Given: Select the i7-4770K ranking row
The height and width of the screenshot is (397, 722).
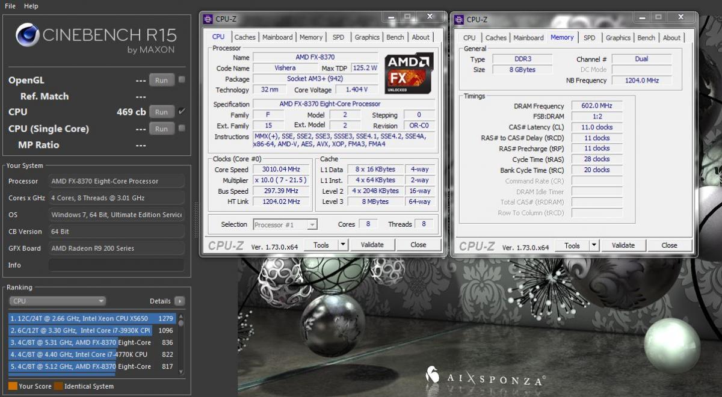Looking at the screenshot, I should point(92,354).
